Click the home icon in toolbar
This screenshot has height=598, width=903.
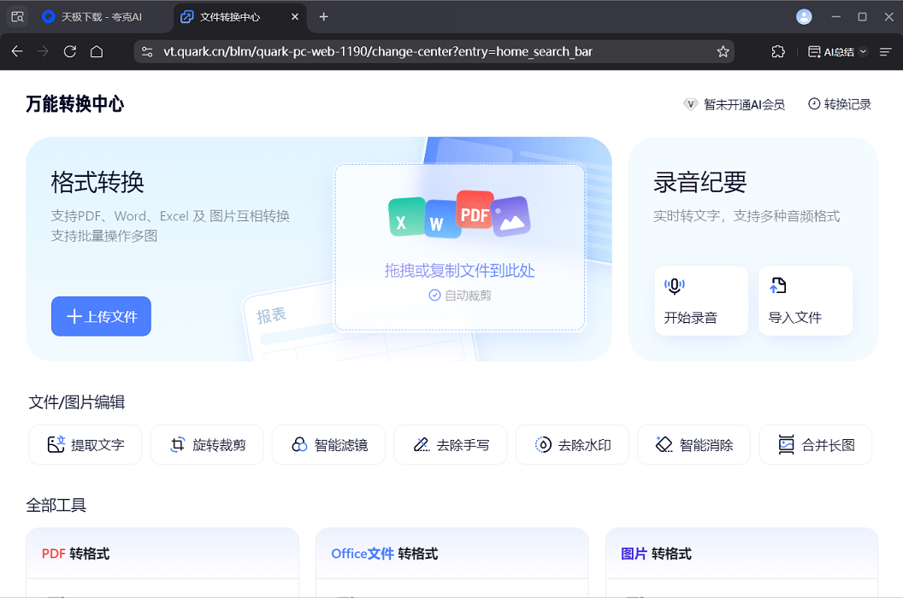(x=97, y=51)
